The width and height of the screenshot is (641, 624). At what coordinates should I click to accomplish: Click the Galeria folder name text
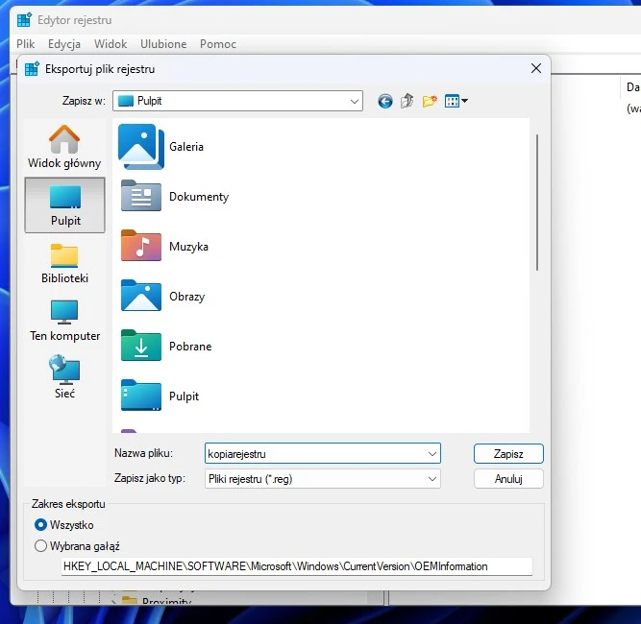186,147
